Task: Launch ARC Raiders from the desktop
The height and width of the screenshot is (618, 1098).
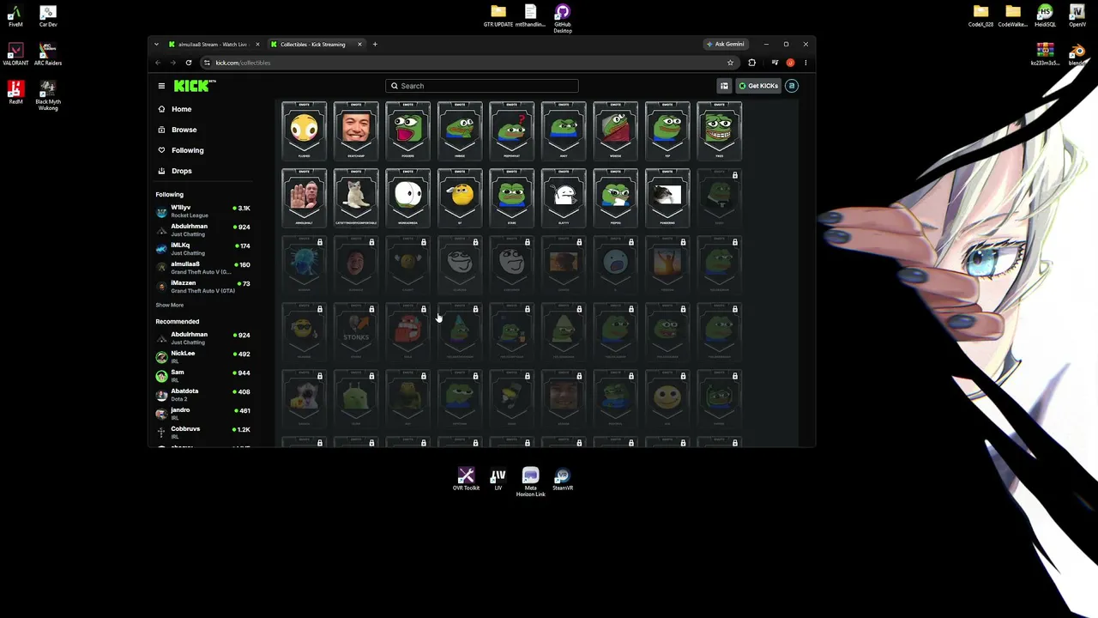Action: pyautogui.click(x=48, y=55)
